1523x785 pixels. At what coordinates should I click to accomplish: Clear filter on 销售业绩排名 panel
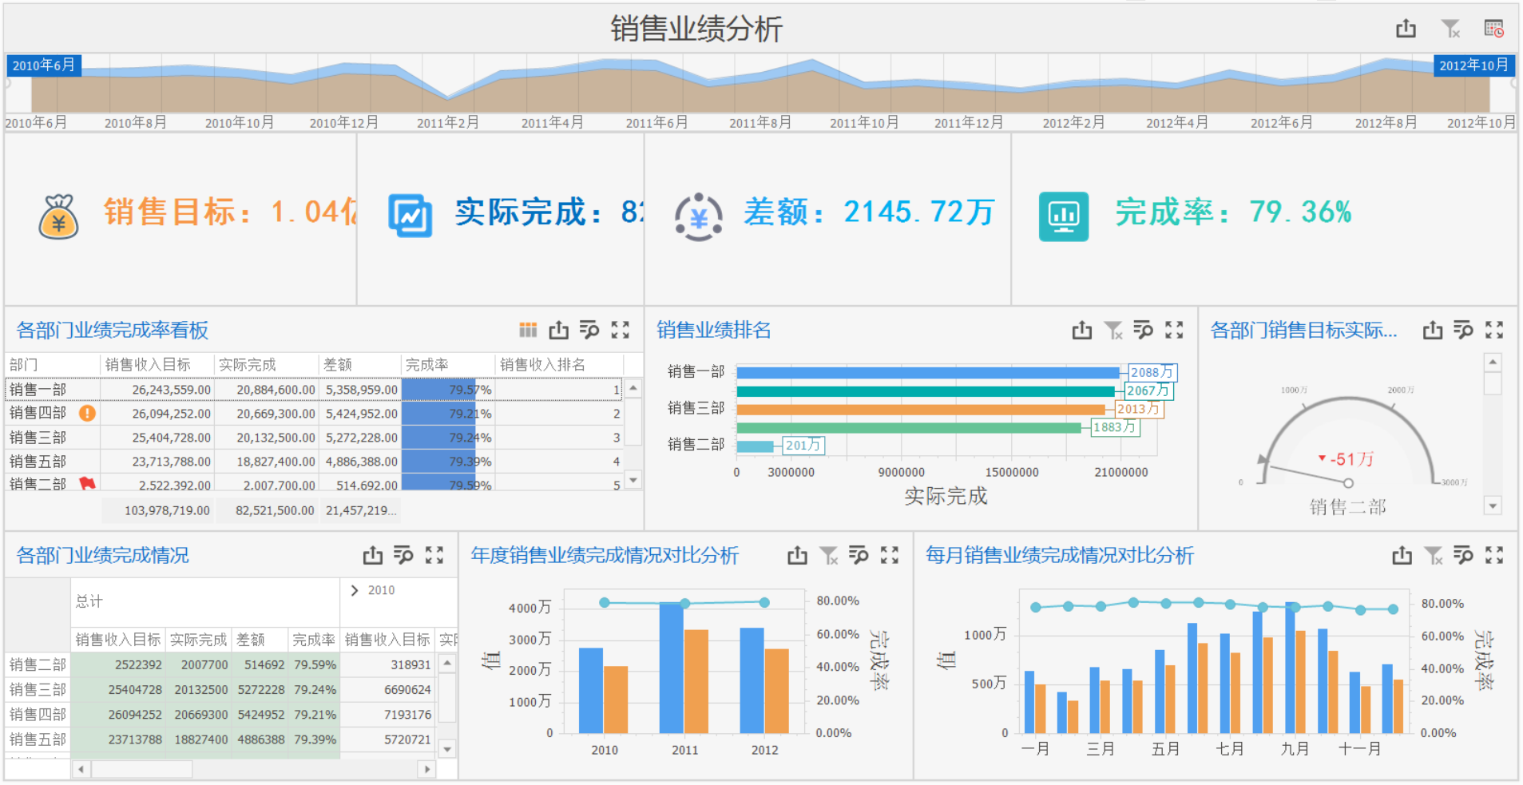click(1113, 330)
